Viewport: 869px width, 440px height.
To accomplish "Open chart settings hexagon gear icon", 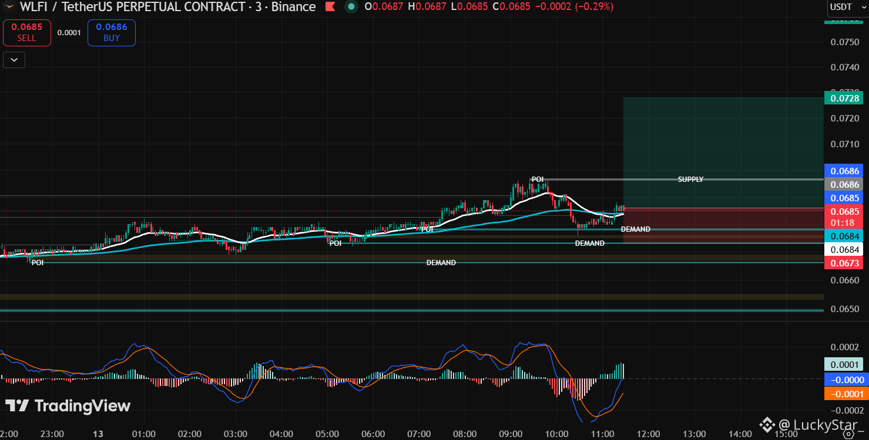I will click(x=848, y=434).
